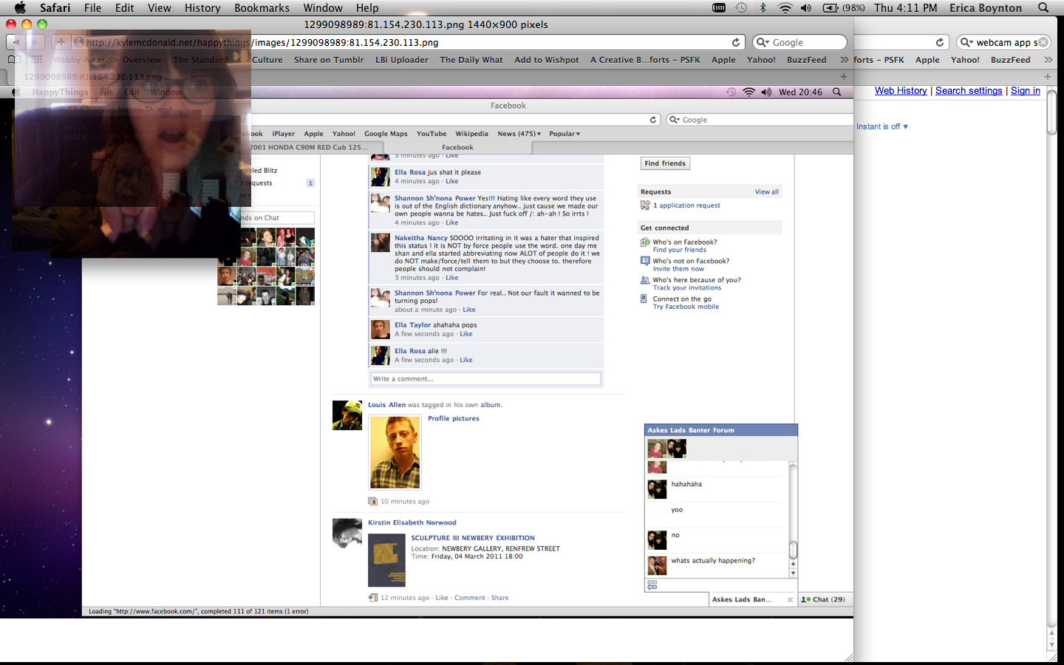Open The Daily What bookmark

(471, 60)
